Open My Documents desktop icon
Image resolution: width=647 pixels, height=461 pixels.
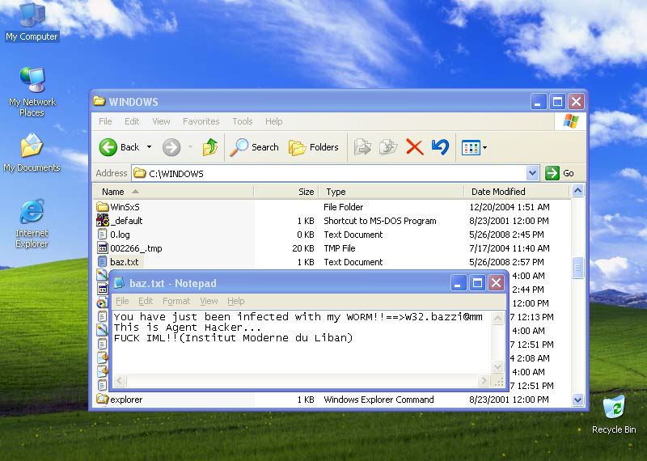click(x=32, y=152)
